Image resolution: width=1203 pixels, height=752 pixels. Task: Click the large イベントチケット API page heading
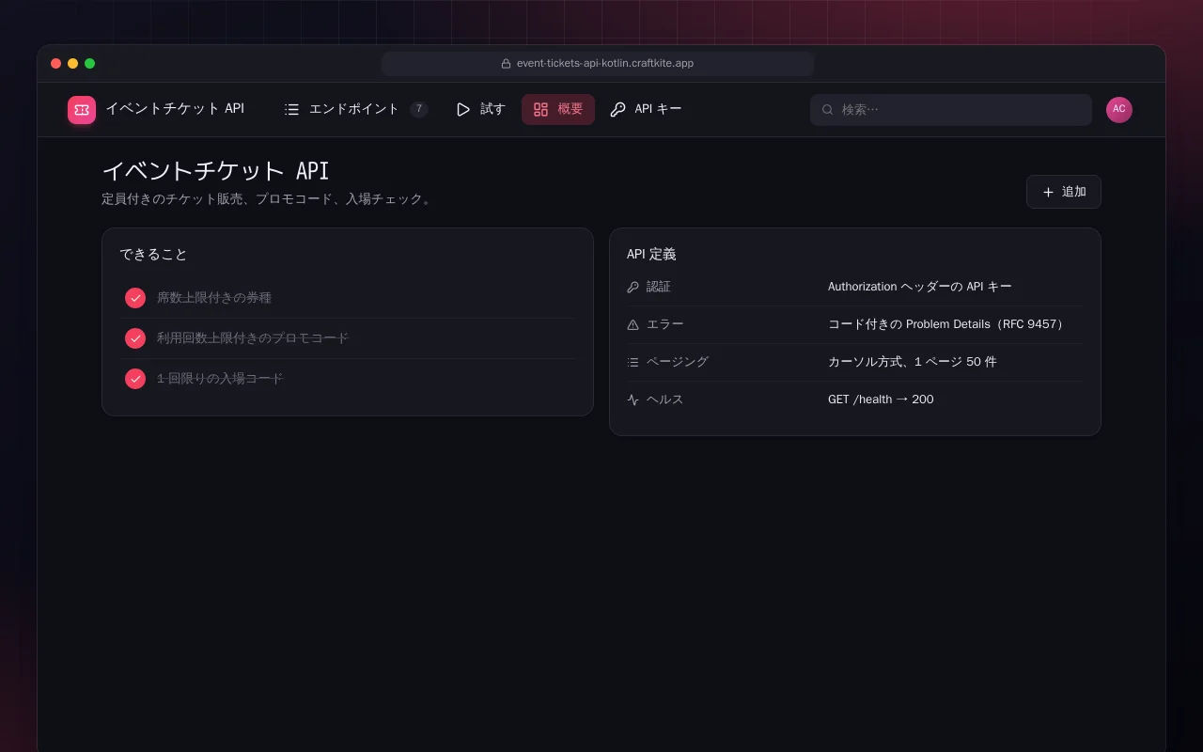coord(215,171)
